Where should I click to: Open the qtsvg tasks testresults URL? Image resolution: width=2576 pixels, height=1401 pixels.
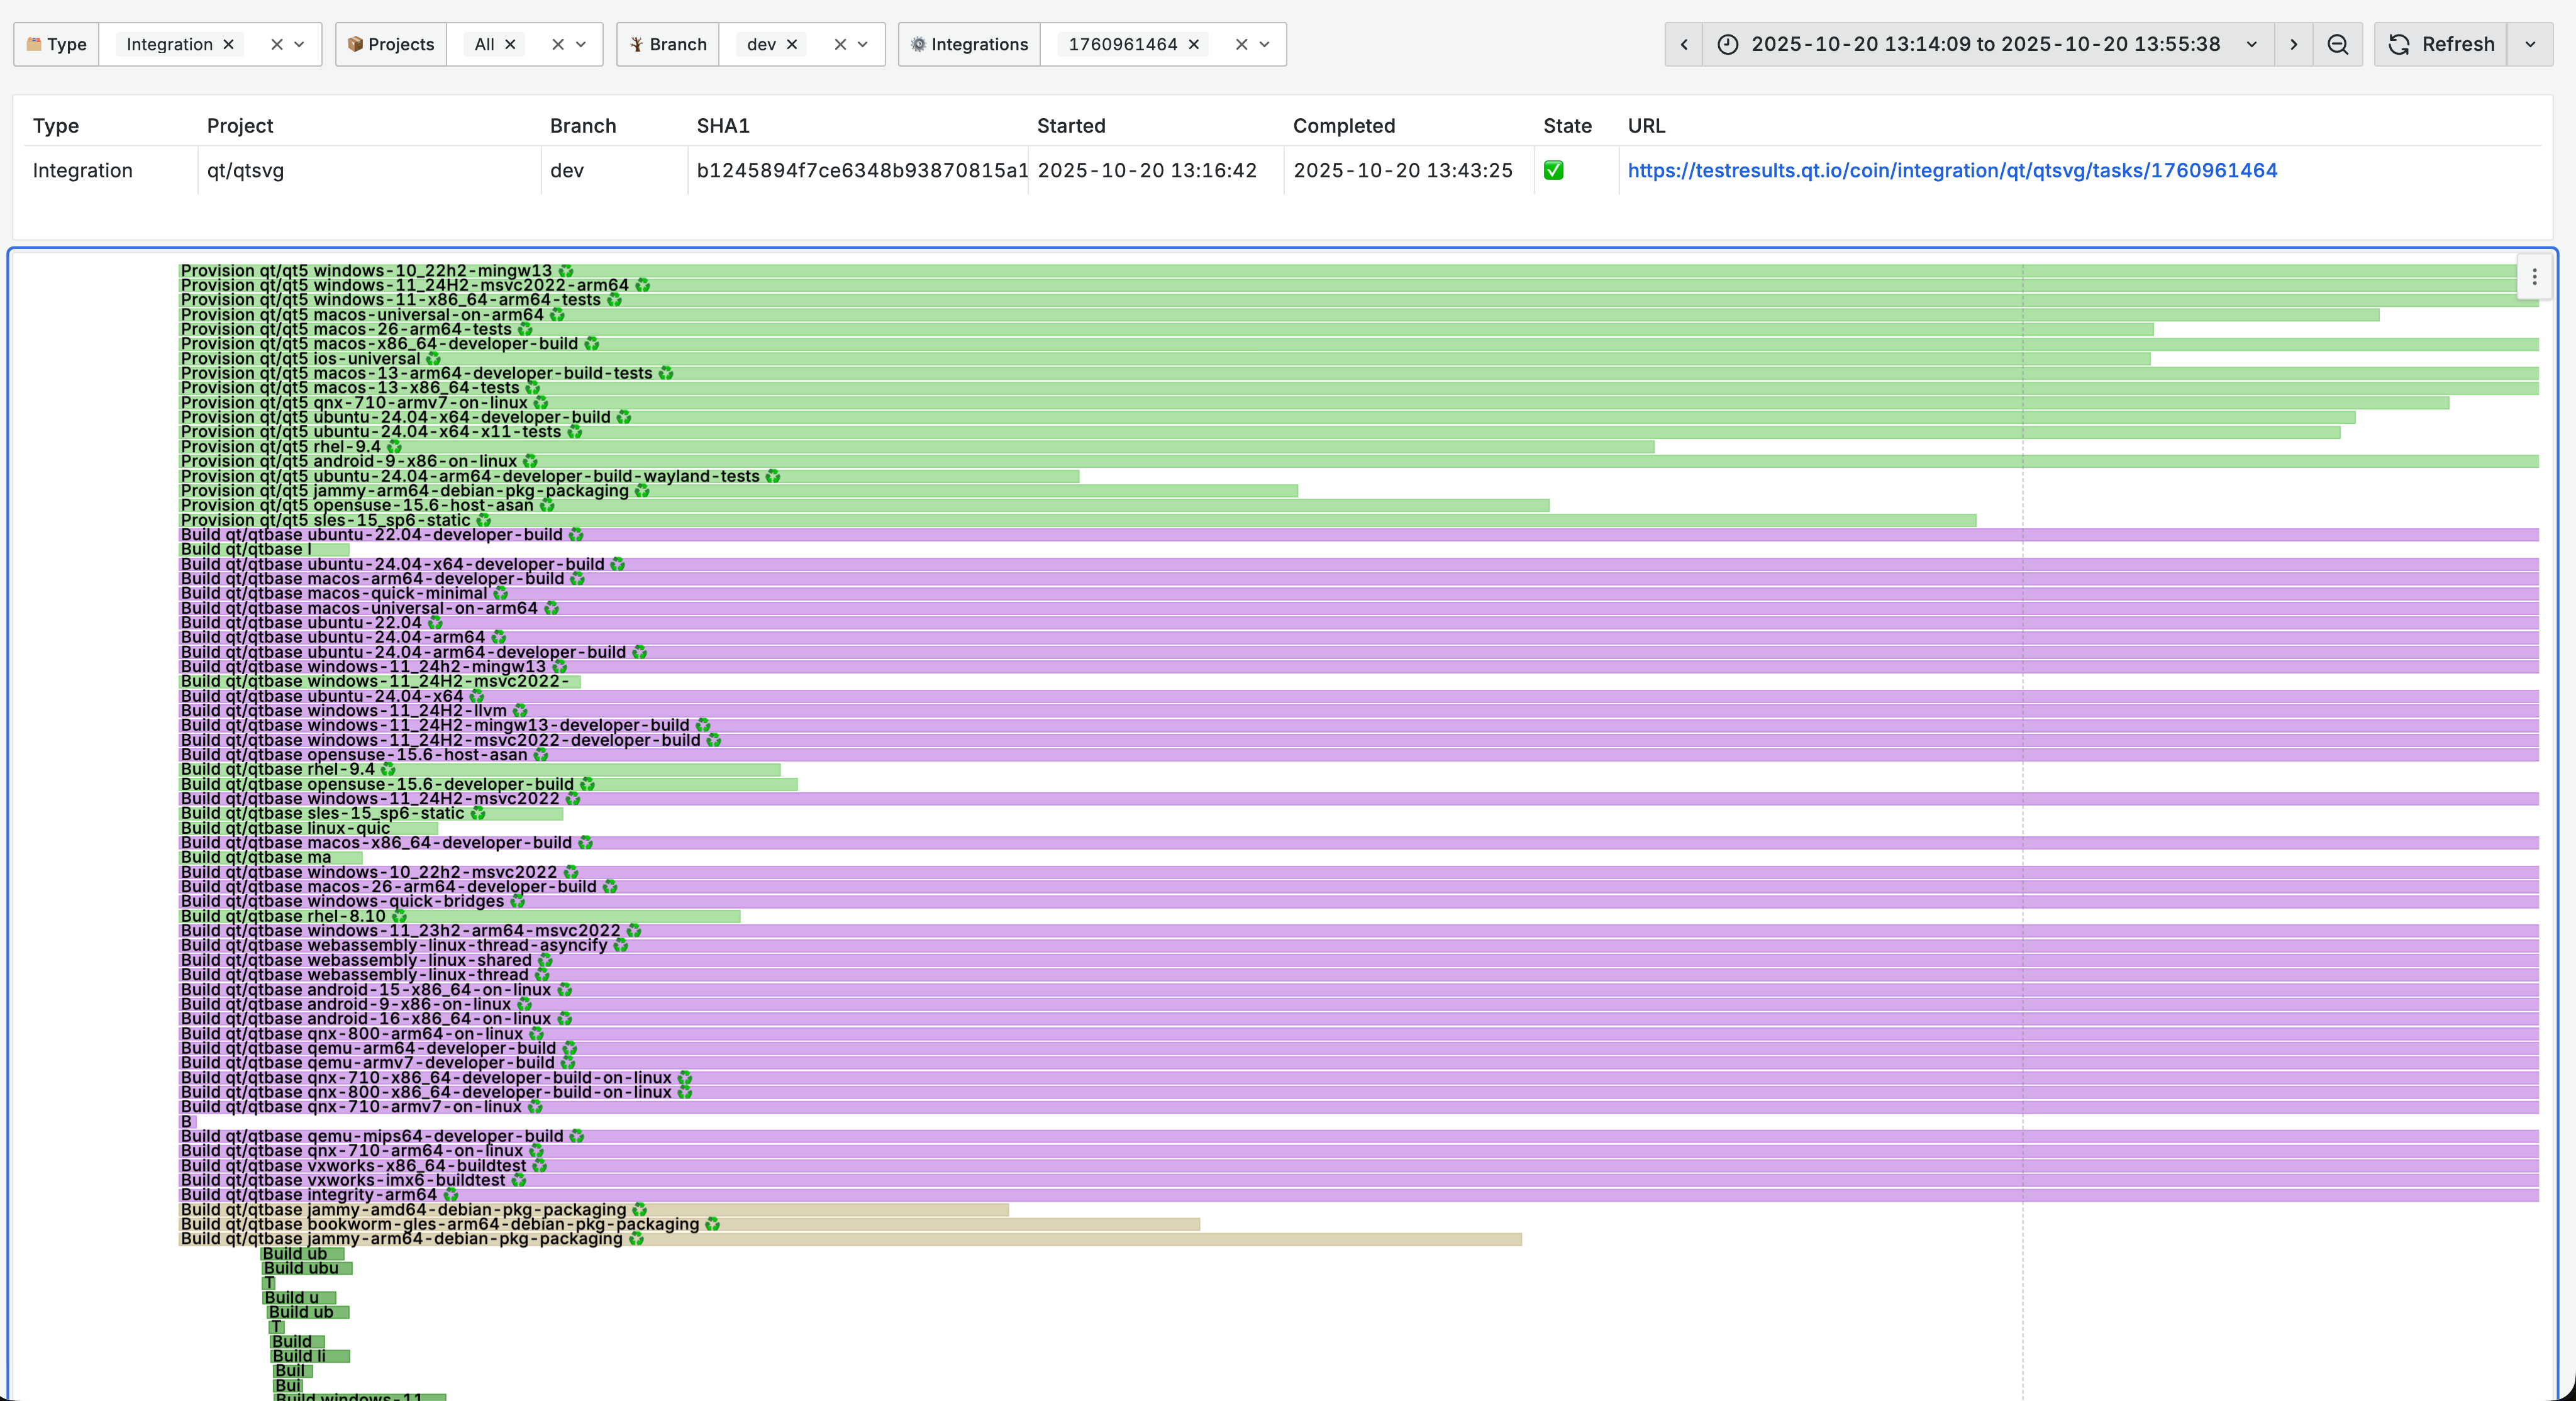[x=1951, y=170]
